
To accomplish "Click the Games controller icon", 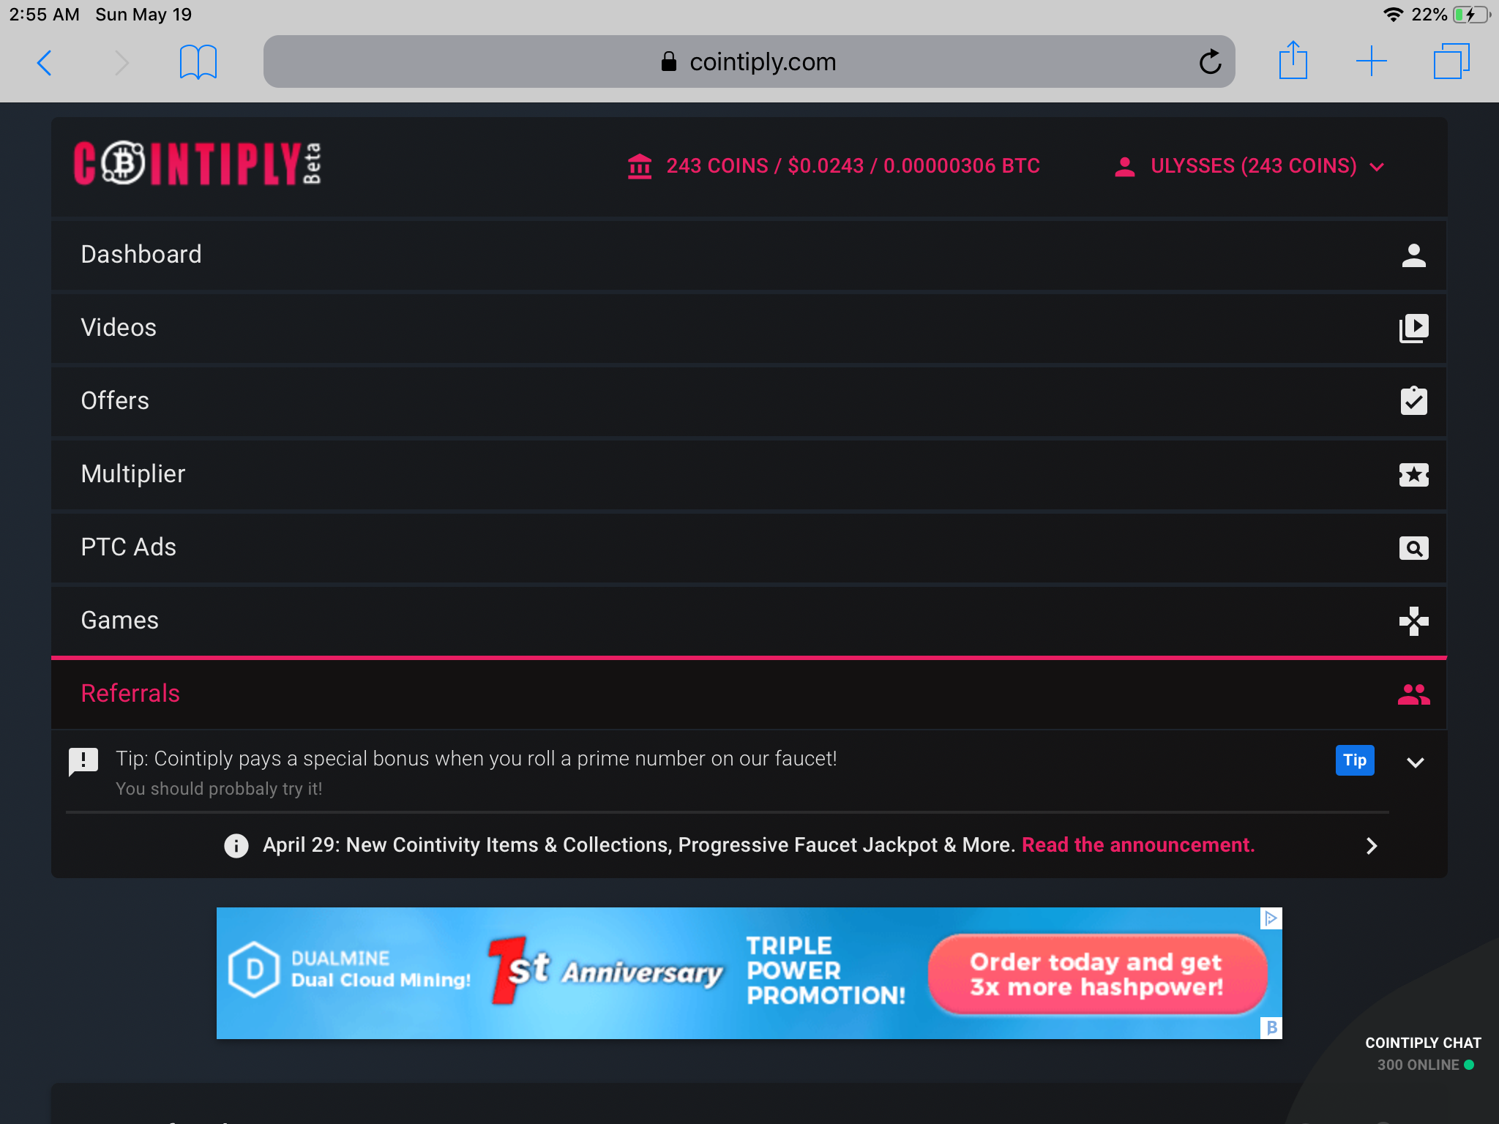I will [1414, 621].
